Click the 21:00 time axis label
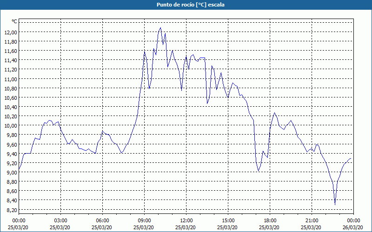Viewport: 372px width, 232px height. (312, 221)
